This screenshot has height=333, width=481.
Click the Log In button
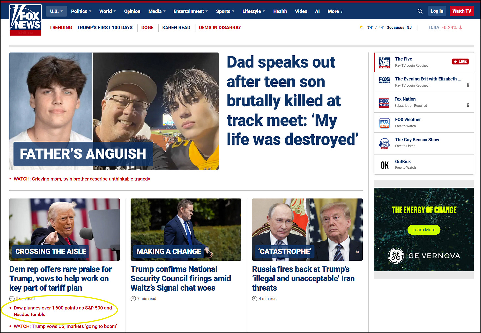click(437, 11)
